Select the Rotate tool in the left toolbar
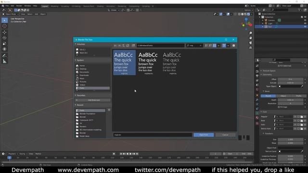The height and width of the screenshot is (173, 308). click(4, 38)
